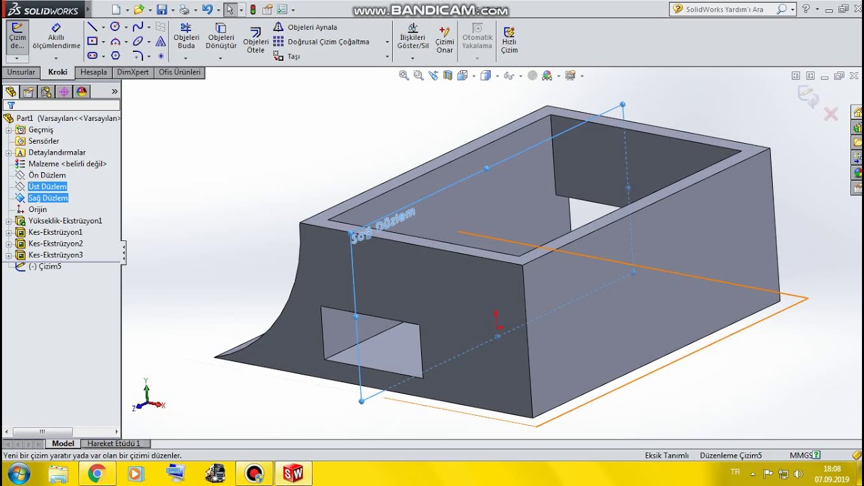The width and height of the screenshot is (864, 486).
Task: Open the DimXpertManager crosshair tab icon
Action: point(64,92)
